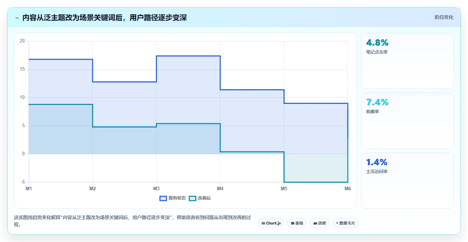Click the 进度 tag chip
This screenshot has width=468, height=242.
coord(319,223)
